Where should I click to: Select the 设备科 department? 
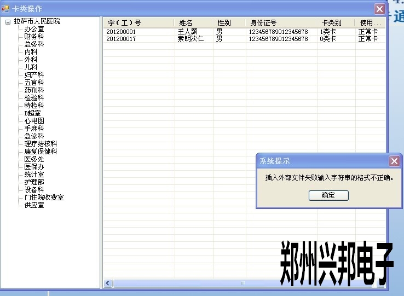tap(34, 190)
